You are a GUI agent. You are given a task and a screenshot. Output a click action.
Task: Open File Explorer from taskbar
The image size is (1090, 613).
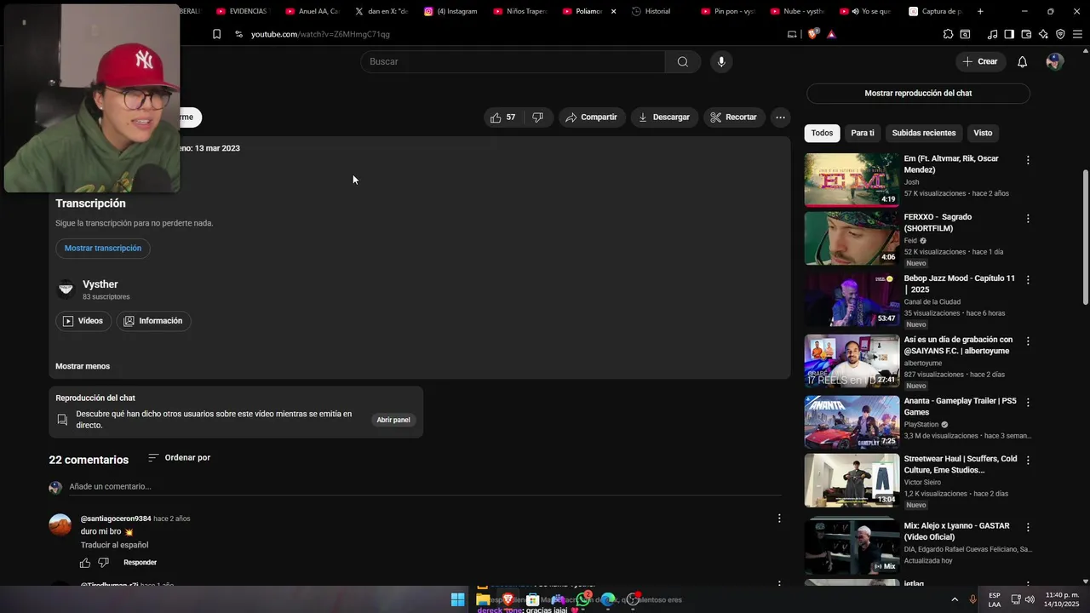tap(483, 599)
